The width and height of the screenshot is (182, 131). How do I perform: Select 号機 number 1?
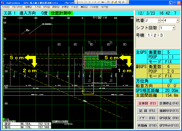click(149, 35)
